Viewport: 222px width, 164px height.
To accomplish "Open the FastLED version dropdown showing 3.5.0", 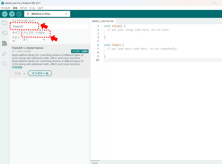I will (20, 74).
